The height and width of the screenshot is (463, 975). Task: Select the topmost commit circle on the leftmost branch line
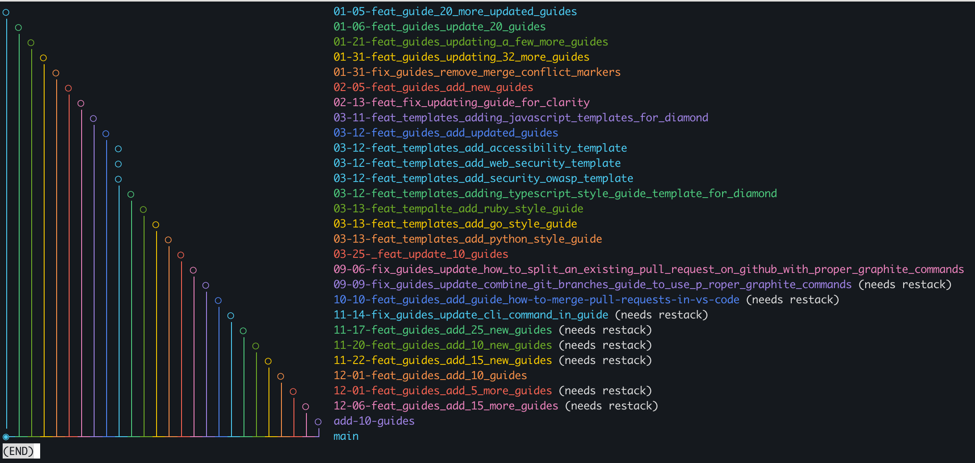(x=6, y=12)
